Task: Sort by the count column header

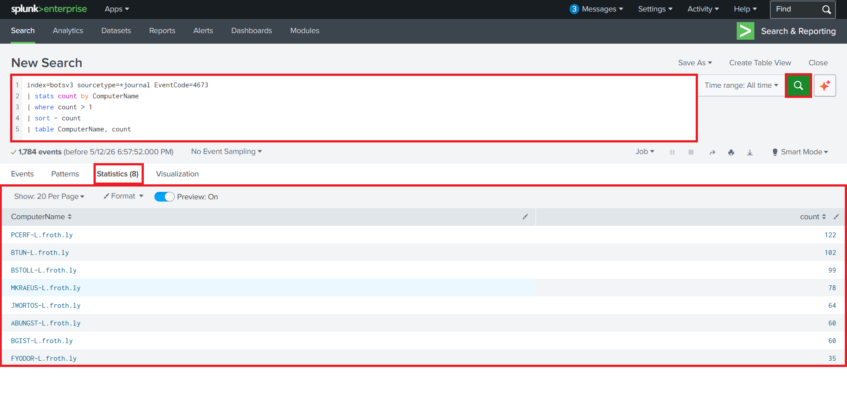Action: 813,217
